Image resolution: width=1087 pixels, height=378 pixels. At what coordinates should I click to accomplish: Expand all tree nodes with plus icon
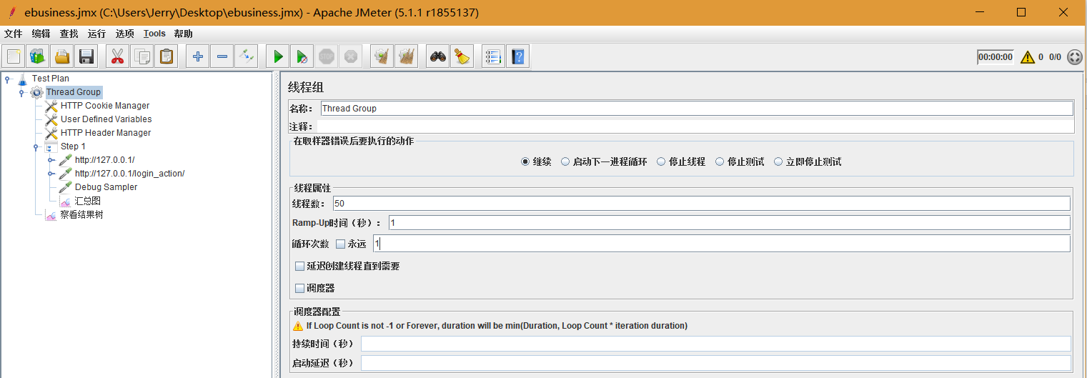(x=198, y=56)
